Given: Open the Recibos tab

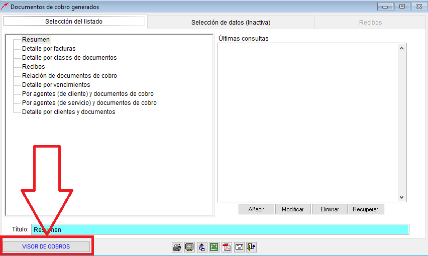Looking at the screenshot, I should [x=370, y=23].
